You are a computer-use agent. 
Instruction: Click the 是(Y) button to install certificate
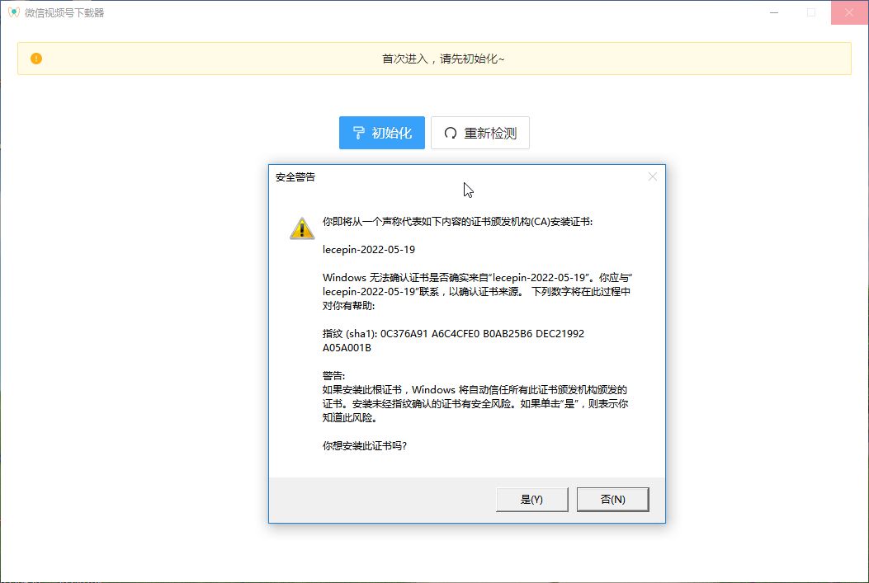tap(531, 500)
